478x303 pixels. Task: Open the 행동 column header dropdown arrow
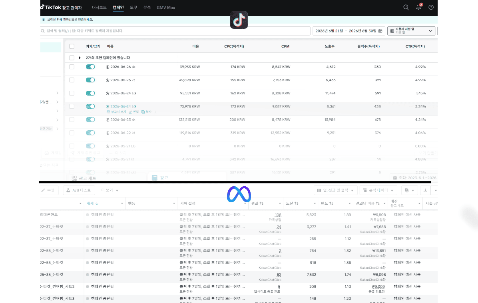point(174,203)
